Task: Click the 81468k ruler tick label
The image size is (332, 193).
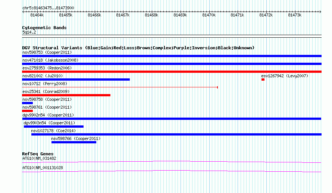Action: click(151, 15)
